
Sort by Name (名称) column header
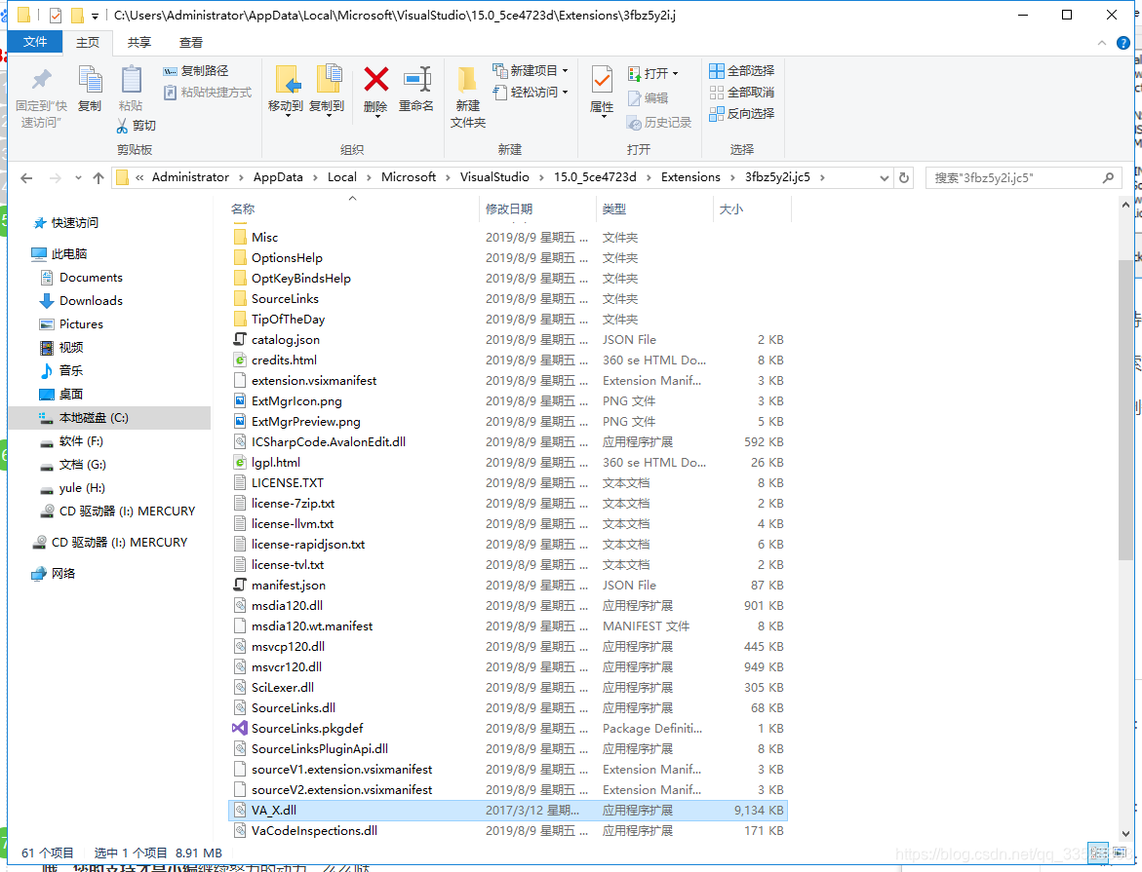point(352,209)
